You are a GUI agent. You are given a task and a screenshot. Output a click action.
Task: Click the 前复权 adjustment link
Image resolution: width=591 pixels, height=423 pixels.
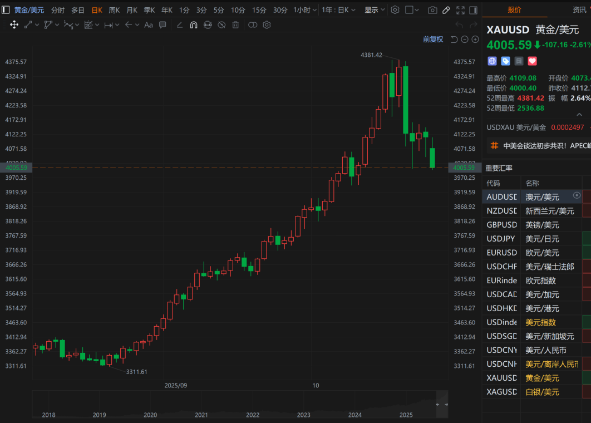[433, 39]
